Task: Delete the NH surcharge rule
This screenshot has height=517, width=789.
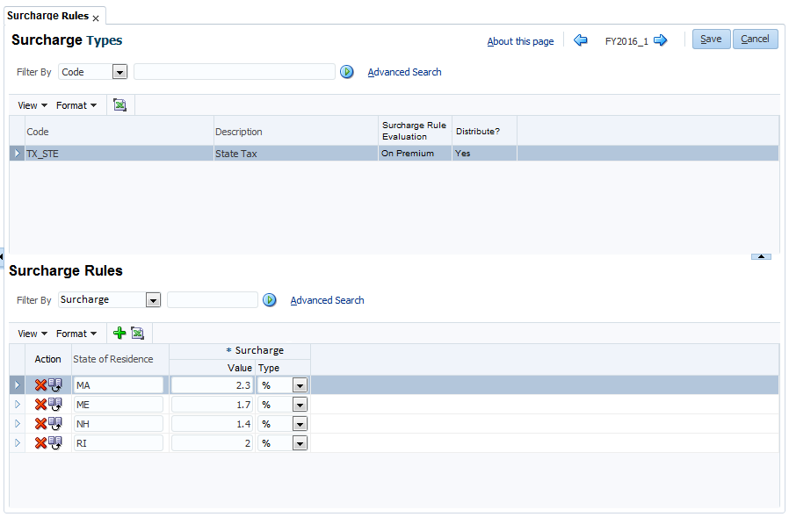Action: 40,424
